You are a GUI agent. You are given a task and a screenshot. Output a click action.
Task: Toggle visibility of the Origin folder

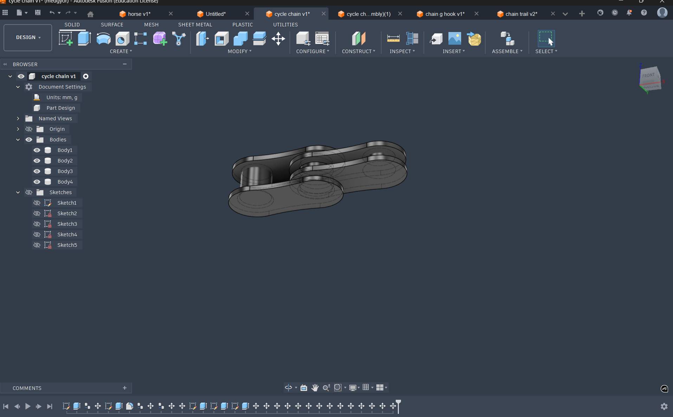[29, 129]
